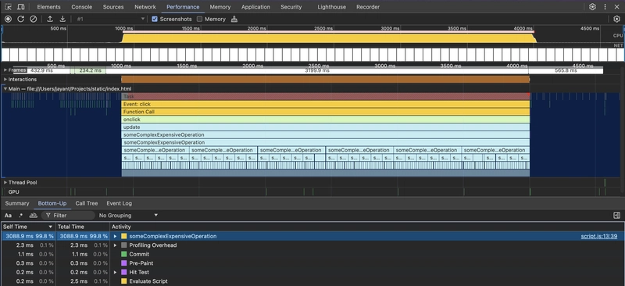625x286 pixels.
Task: Expand the Frames track
Action: pyautogui.click(x=5, y=70)
